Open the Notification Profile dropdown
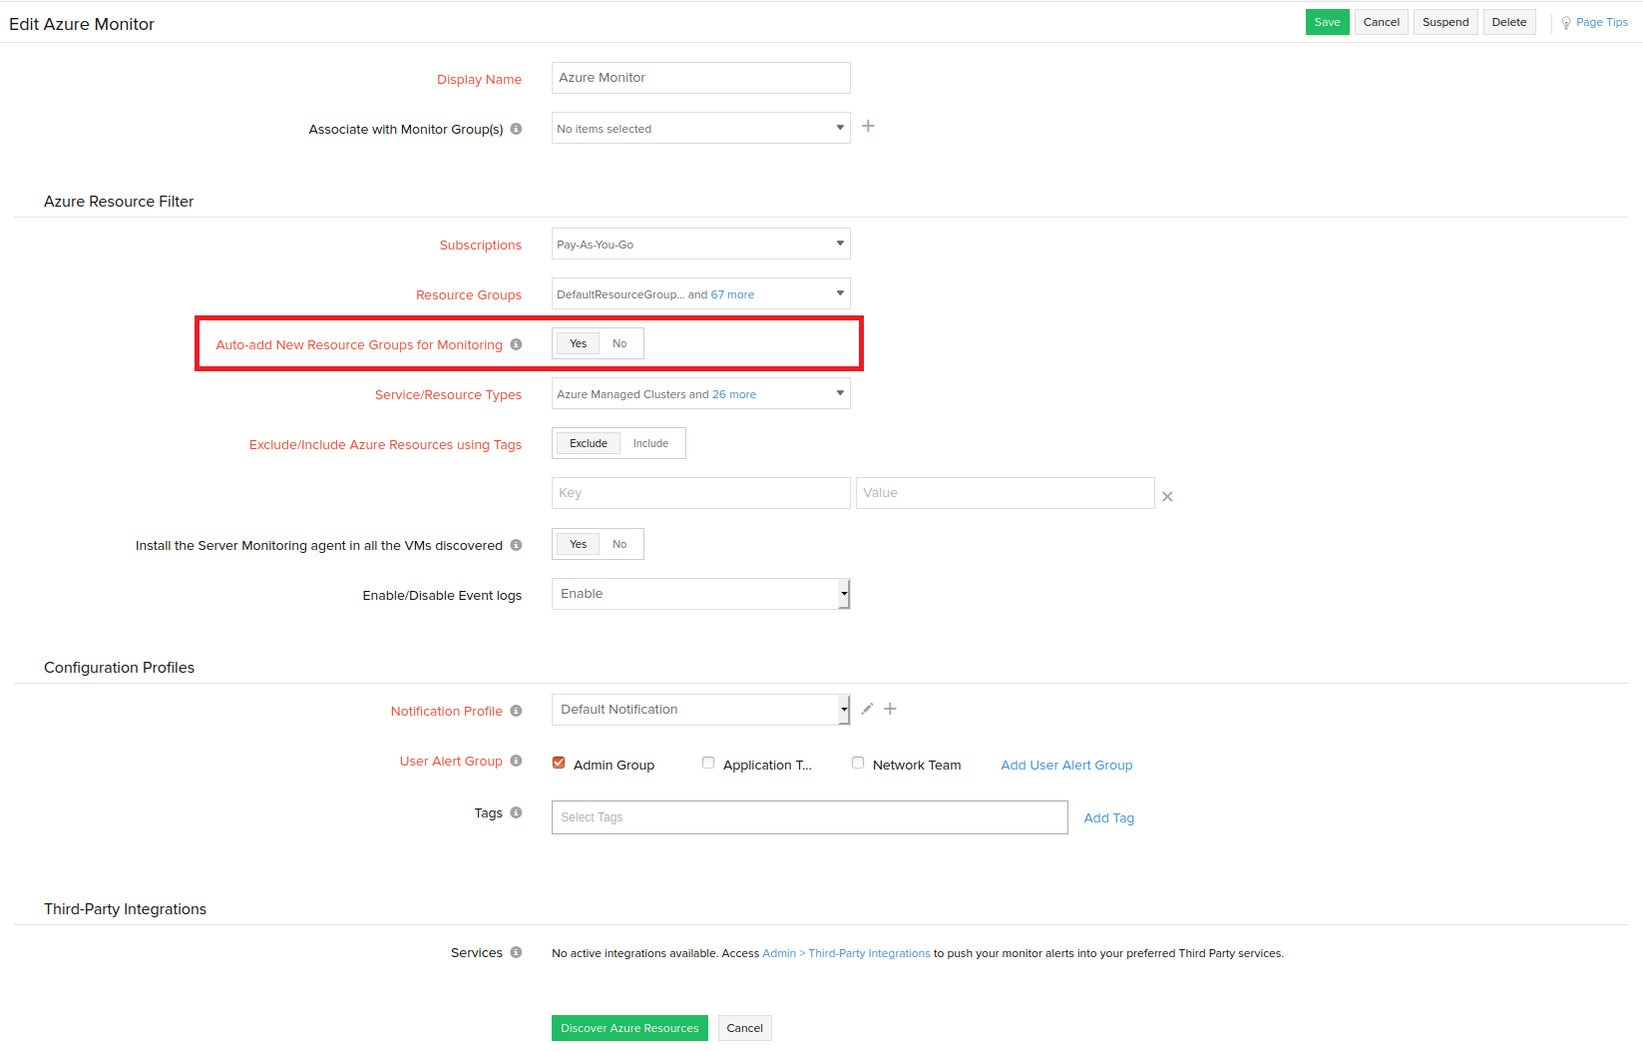 click(x=701, y=710)
